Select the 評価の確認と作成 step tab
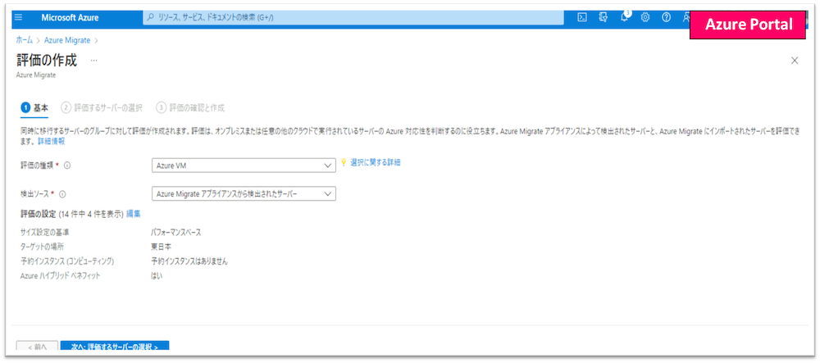Image resolution: width=820 pixels, height=363 pixels. 190,107
